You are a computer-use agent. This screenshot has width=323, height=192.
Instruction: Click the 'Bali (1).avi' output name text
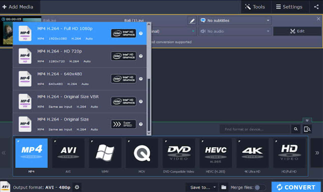click(x=134, y=21)
